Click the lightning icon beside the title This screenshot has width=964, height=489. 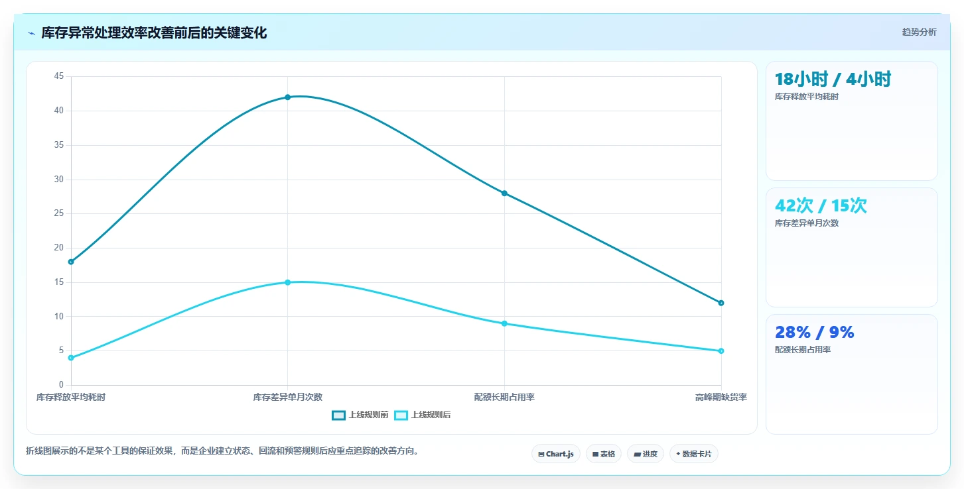(31, 33)
